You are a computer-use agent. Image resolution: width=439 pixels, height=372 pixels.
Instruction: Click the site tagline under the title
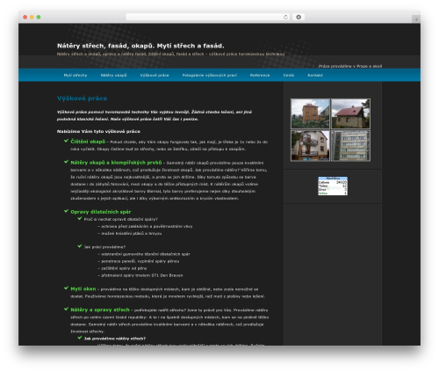170,54
